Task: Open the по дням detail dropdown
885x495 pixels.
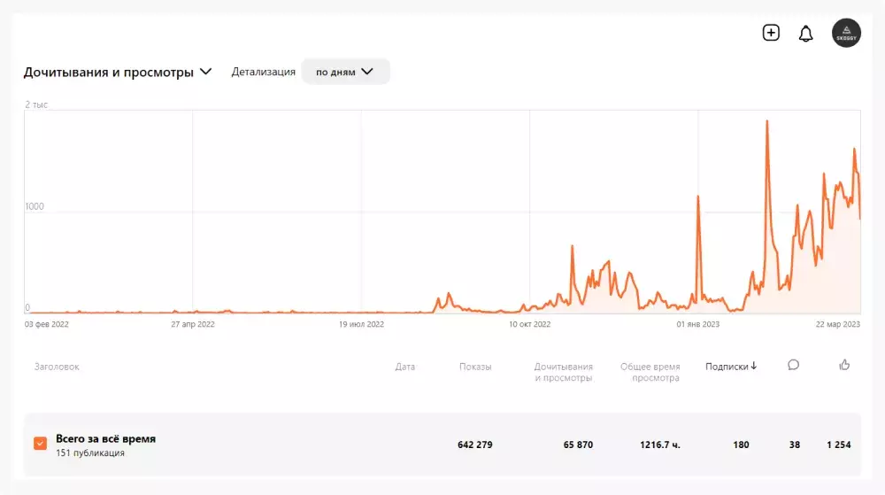Action: point(345,72)
